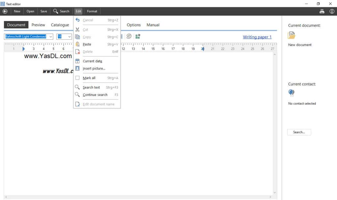Click the back arrow icon in toolbar
The height and width of the screenshot is (200, 337).
5,11
